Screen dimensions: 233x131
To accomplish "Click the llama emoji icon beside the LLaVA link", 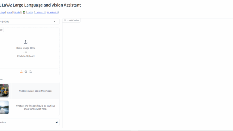I will pyautogui.click(x=24, y=12).
